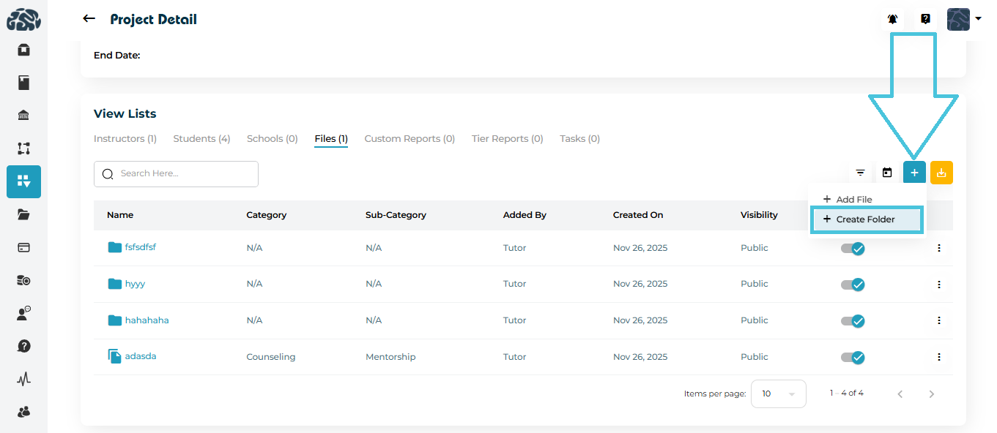The image size is (997, 433).
Task: Disable the toggle for adasda file
Action: [x=853, y=358]
